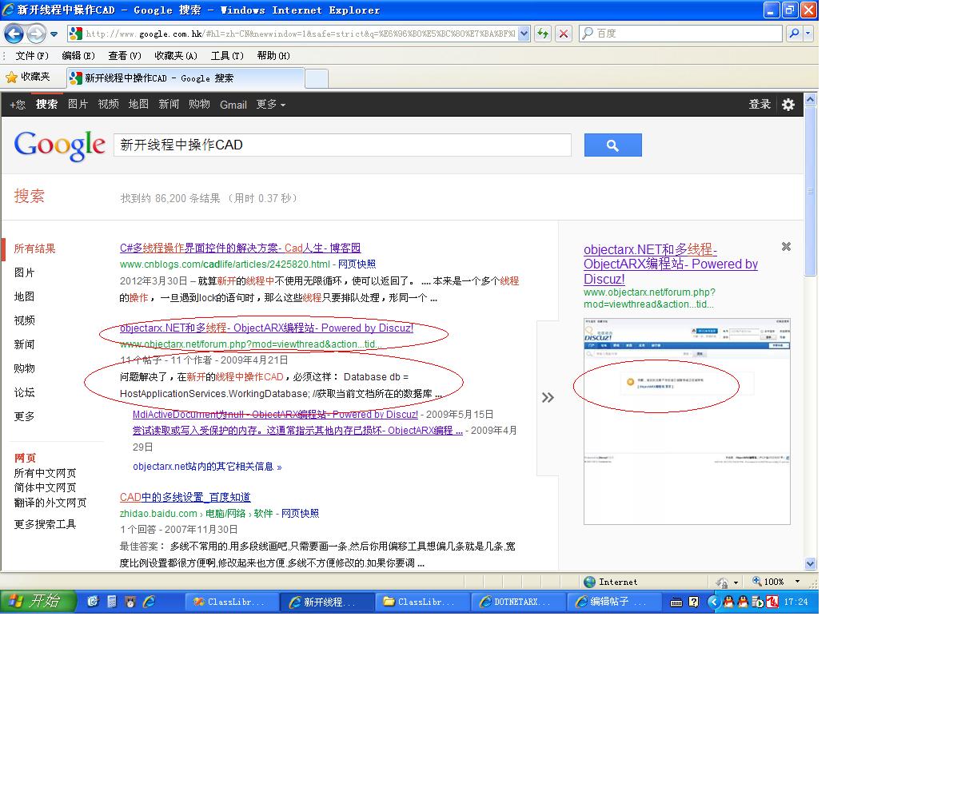Open the 收藏夹(A) menu
Image resolution: width=965 pixels, height=799 pixels.
tap(176, 56)
